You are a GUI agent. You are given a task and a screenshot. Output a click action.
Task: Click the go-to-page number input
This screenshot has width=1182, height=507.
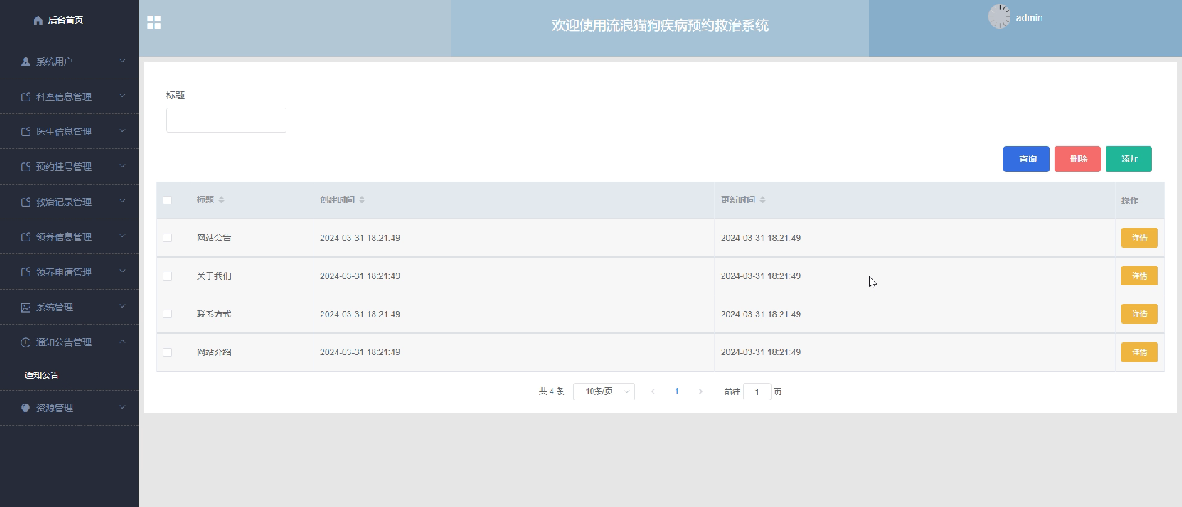click(757, 391)
